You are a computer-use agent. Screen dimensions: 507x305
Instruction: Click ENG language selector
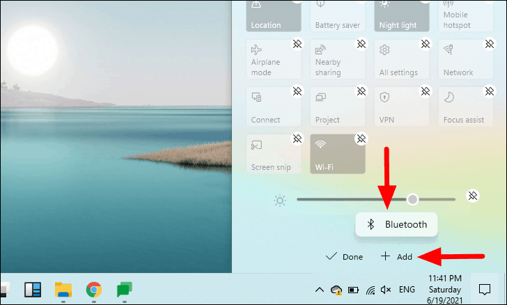tap(407, 289)
